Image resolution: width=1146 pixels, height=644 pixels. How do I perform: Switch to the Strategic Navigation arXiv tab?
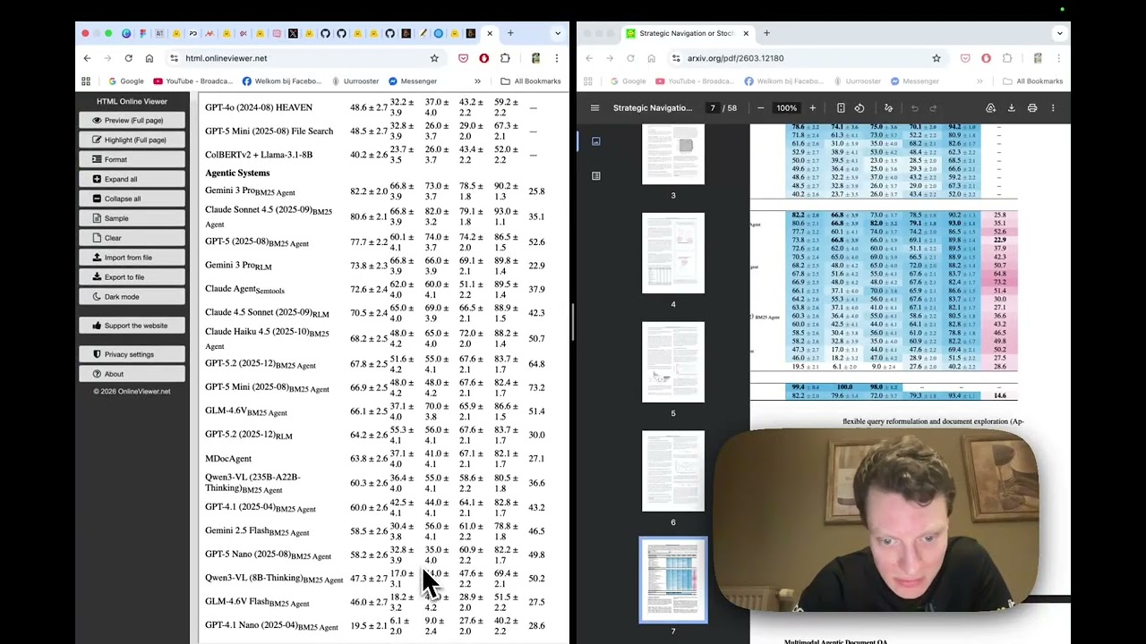point(685,33)
